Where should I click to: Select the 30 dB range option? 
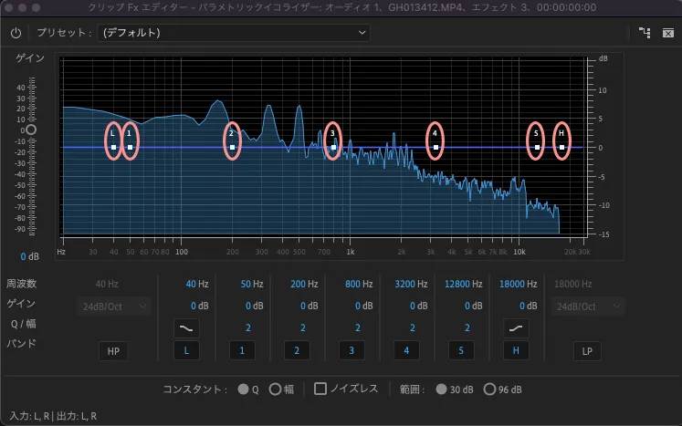442,389
